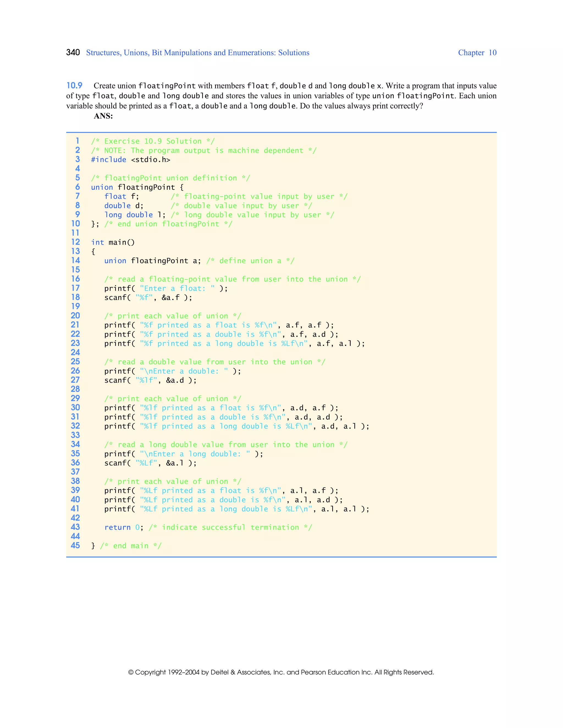Click the Chapter 10 header text
This screenshot has height=728, width=563.
(x=477, y=53)
